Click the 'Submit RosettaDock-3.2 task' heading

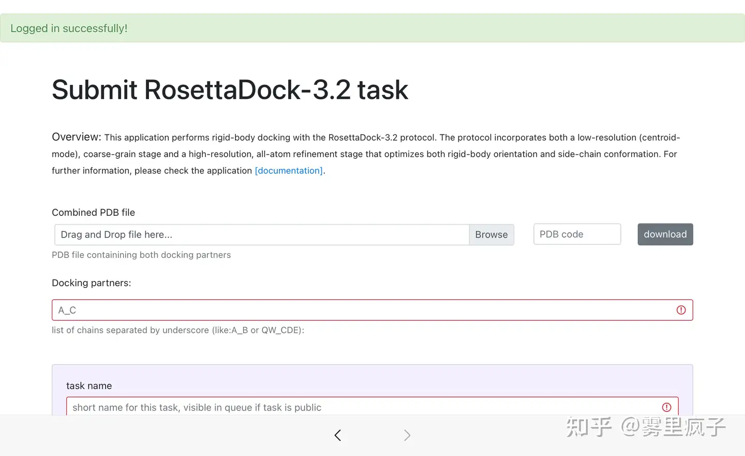[230, 90]
